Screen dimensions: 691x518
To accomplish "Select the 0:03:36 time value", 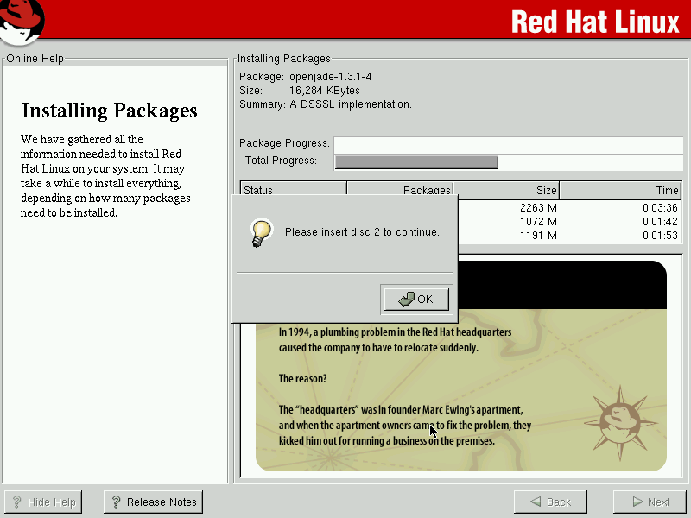I will [x=660, y=207].
